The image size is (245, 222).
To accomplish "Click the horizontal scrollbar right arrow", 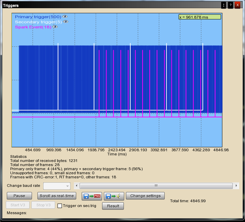I will coord(236,186).
